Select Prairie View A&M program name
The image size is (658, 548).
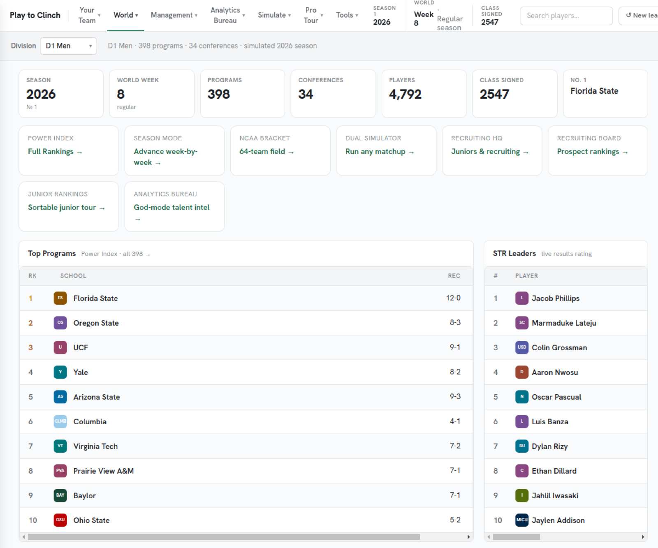(104, 471)
